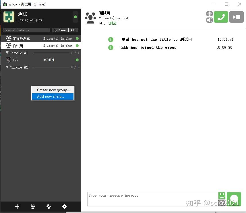246x213 pixels.
Task: Open file transfers via the arrows icon
Action: point(49,206)
